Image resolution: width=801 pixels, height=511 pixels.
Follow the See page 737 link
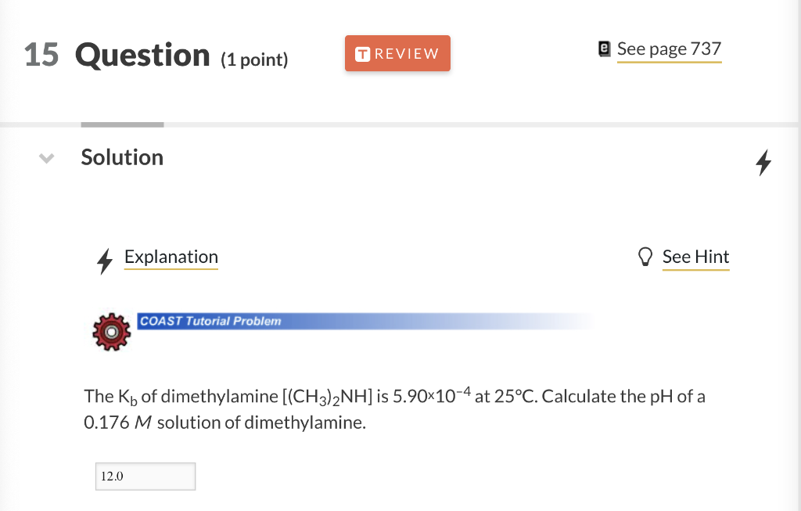[x=669, y=48]
